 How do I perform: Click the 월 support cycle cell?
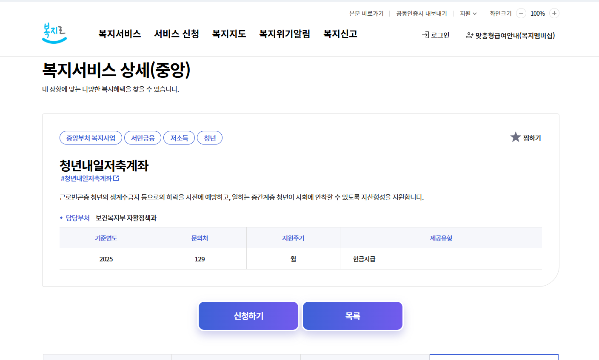click(293, 259)
